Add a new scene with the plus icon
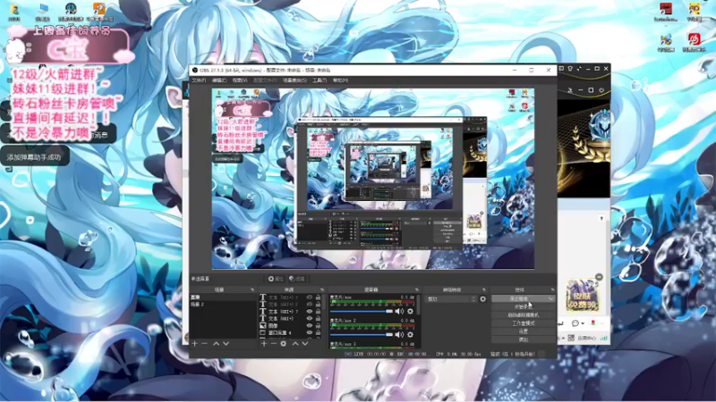This screenshot has height=402, width=716. (195, 344)
